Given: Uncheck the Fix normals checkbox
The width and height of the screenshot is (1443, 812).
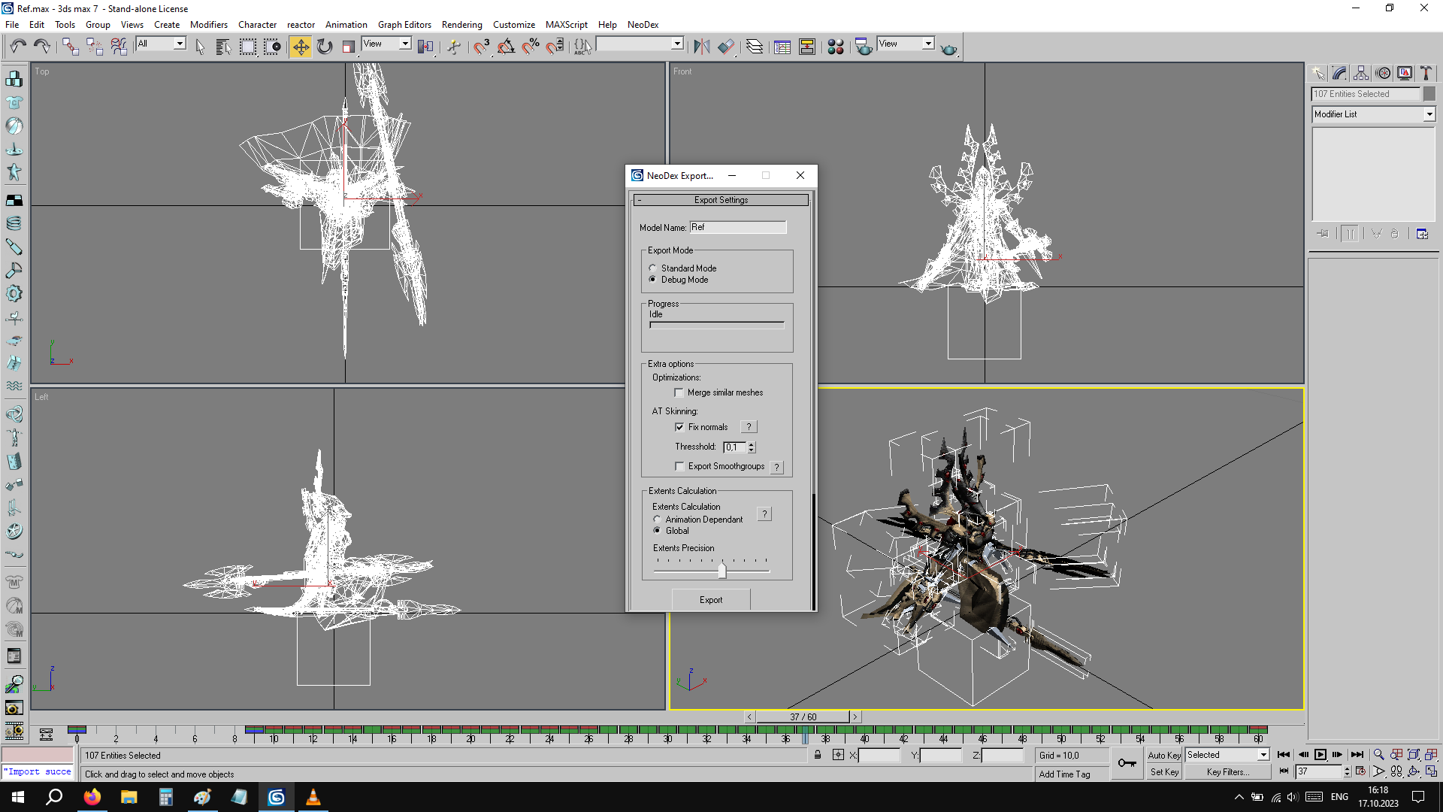Looking at the screenshot, I should 679,427.
